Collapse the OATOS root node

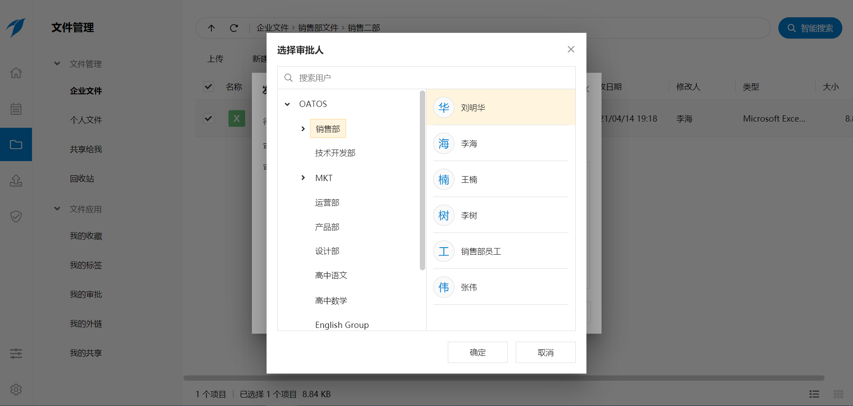tap(287, 104)
